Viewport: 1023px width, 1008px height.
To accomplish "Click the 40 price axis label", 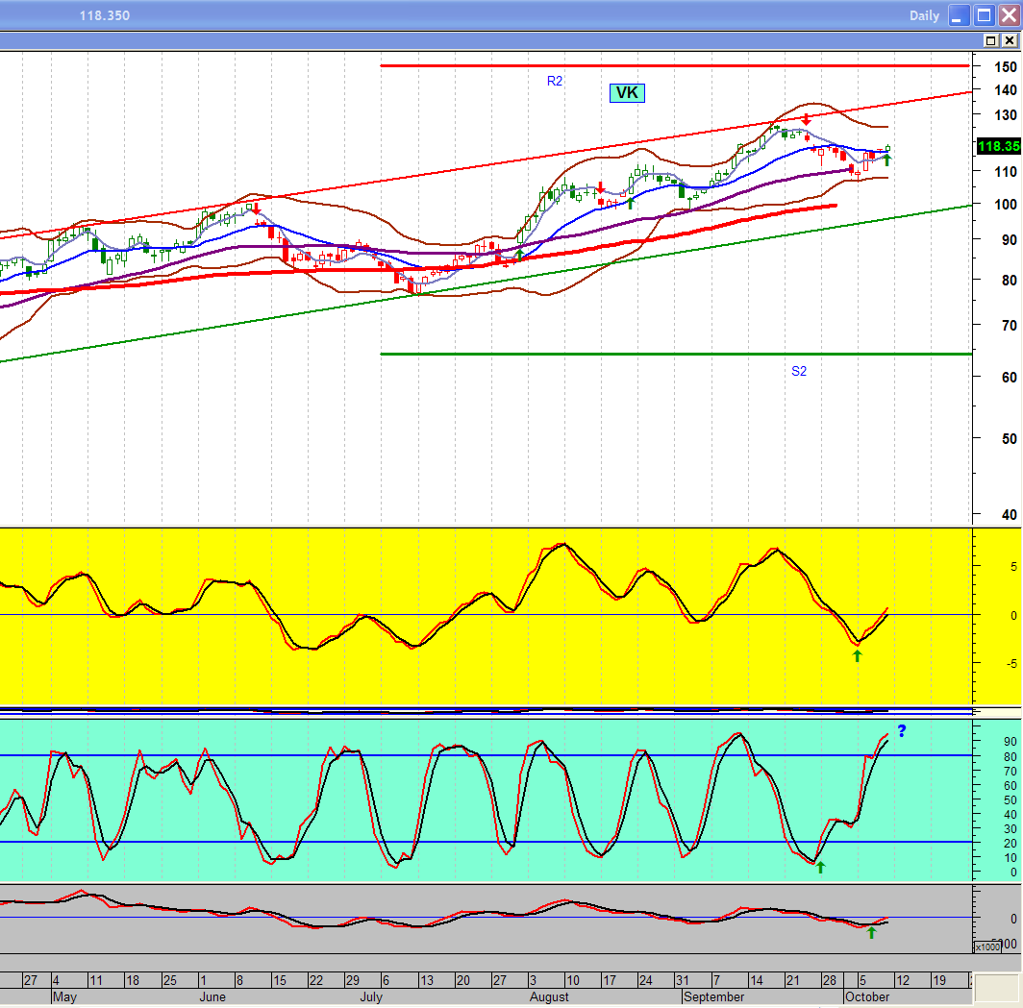I will (1010, 515).
